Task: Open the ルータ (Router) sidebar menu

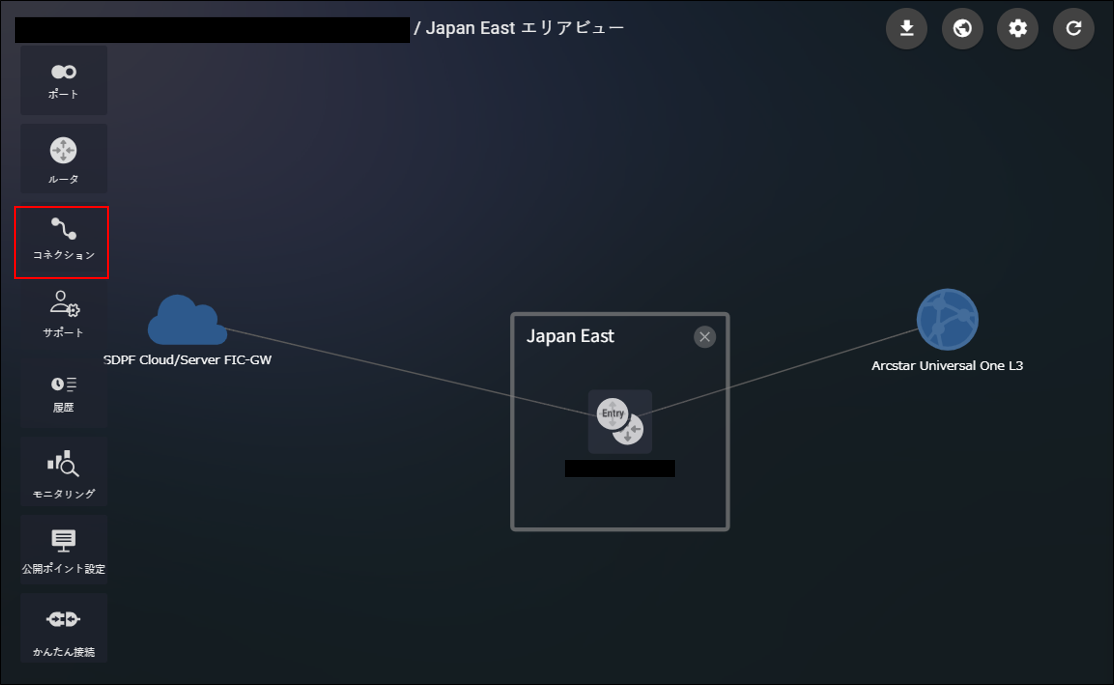Action: click(63, 159)
